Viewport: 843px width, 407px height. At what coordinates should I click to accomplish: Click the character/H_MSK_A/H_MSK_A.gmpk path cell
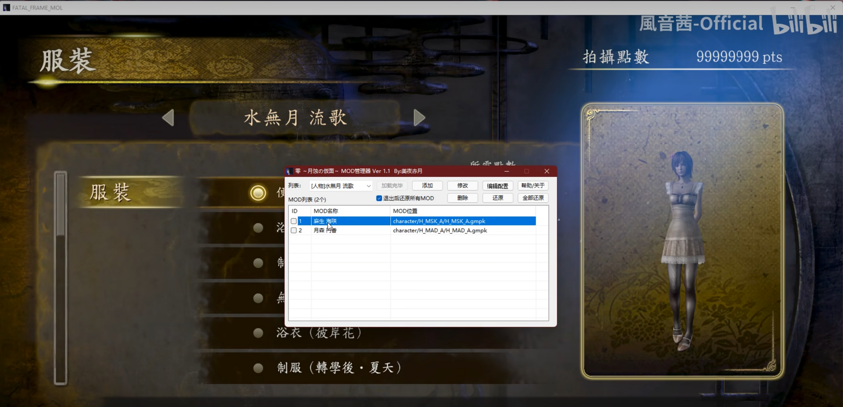463,221
